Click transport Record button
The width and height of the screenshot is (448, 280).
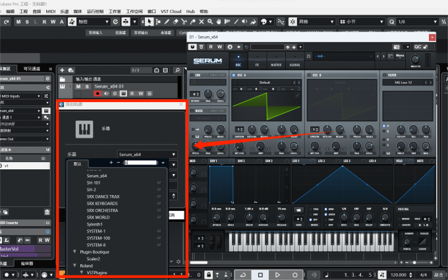tap(294, 275)
